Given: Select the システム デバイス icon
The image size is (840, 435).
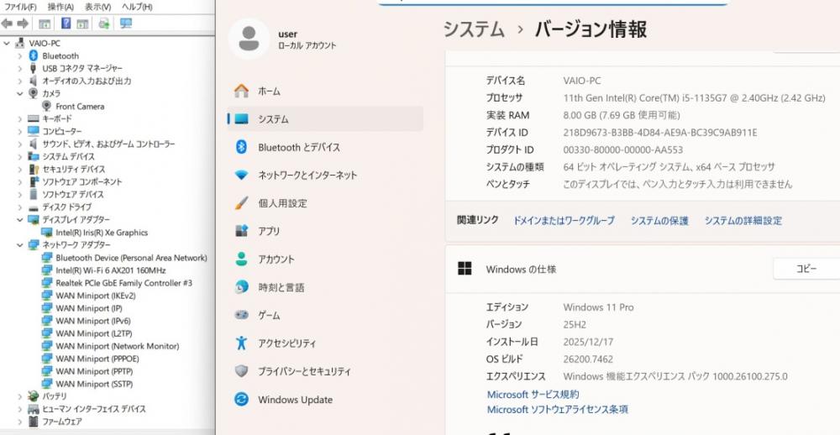Looking at the screenshot, I should tap(34, 156).
